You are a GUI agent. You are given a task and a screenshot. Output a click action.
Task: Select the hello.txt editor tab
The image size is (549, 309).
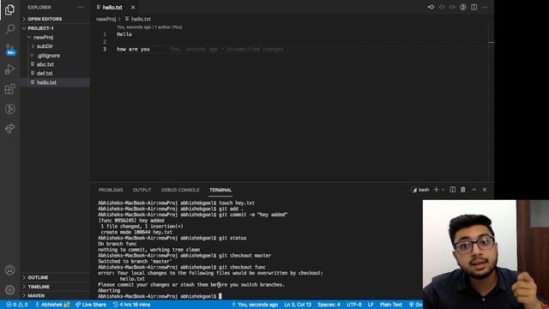112,7
